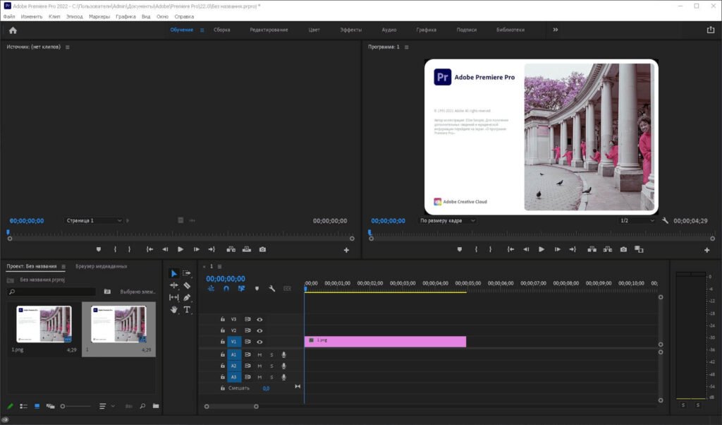Screen dimensions: 722x425
Task: Select the Razor tool
Action: [186, 285]
